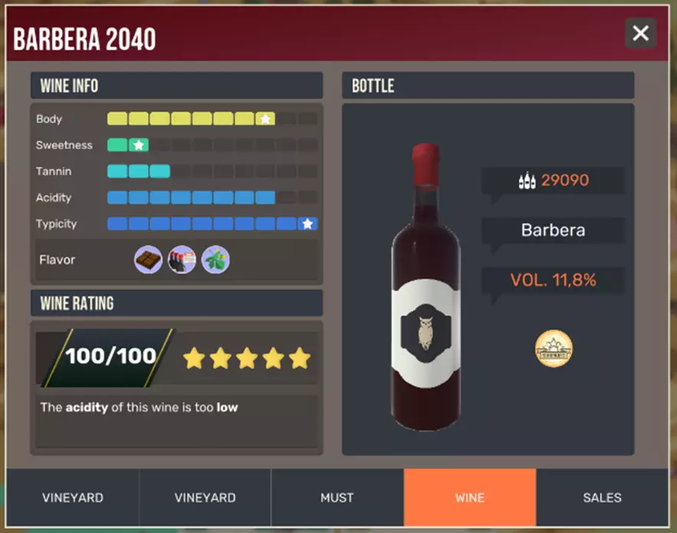This screenshot has width=677, height=533.
Task: Click the gold award medal icon
Action: click(x=554, y=348)
